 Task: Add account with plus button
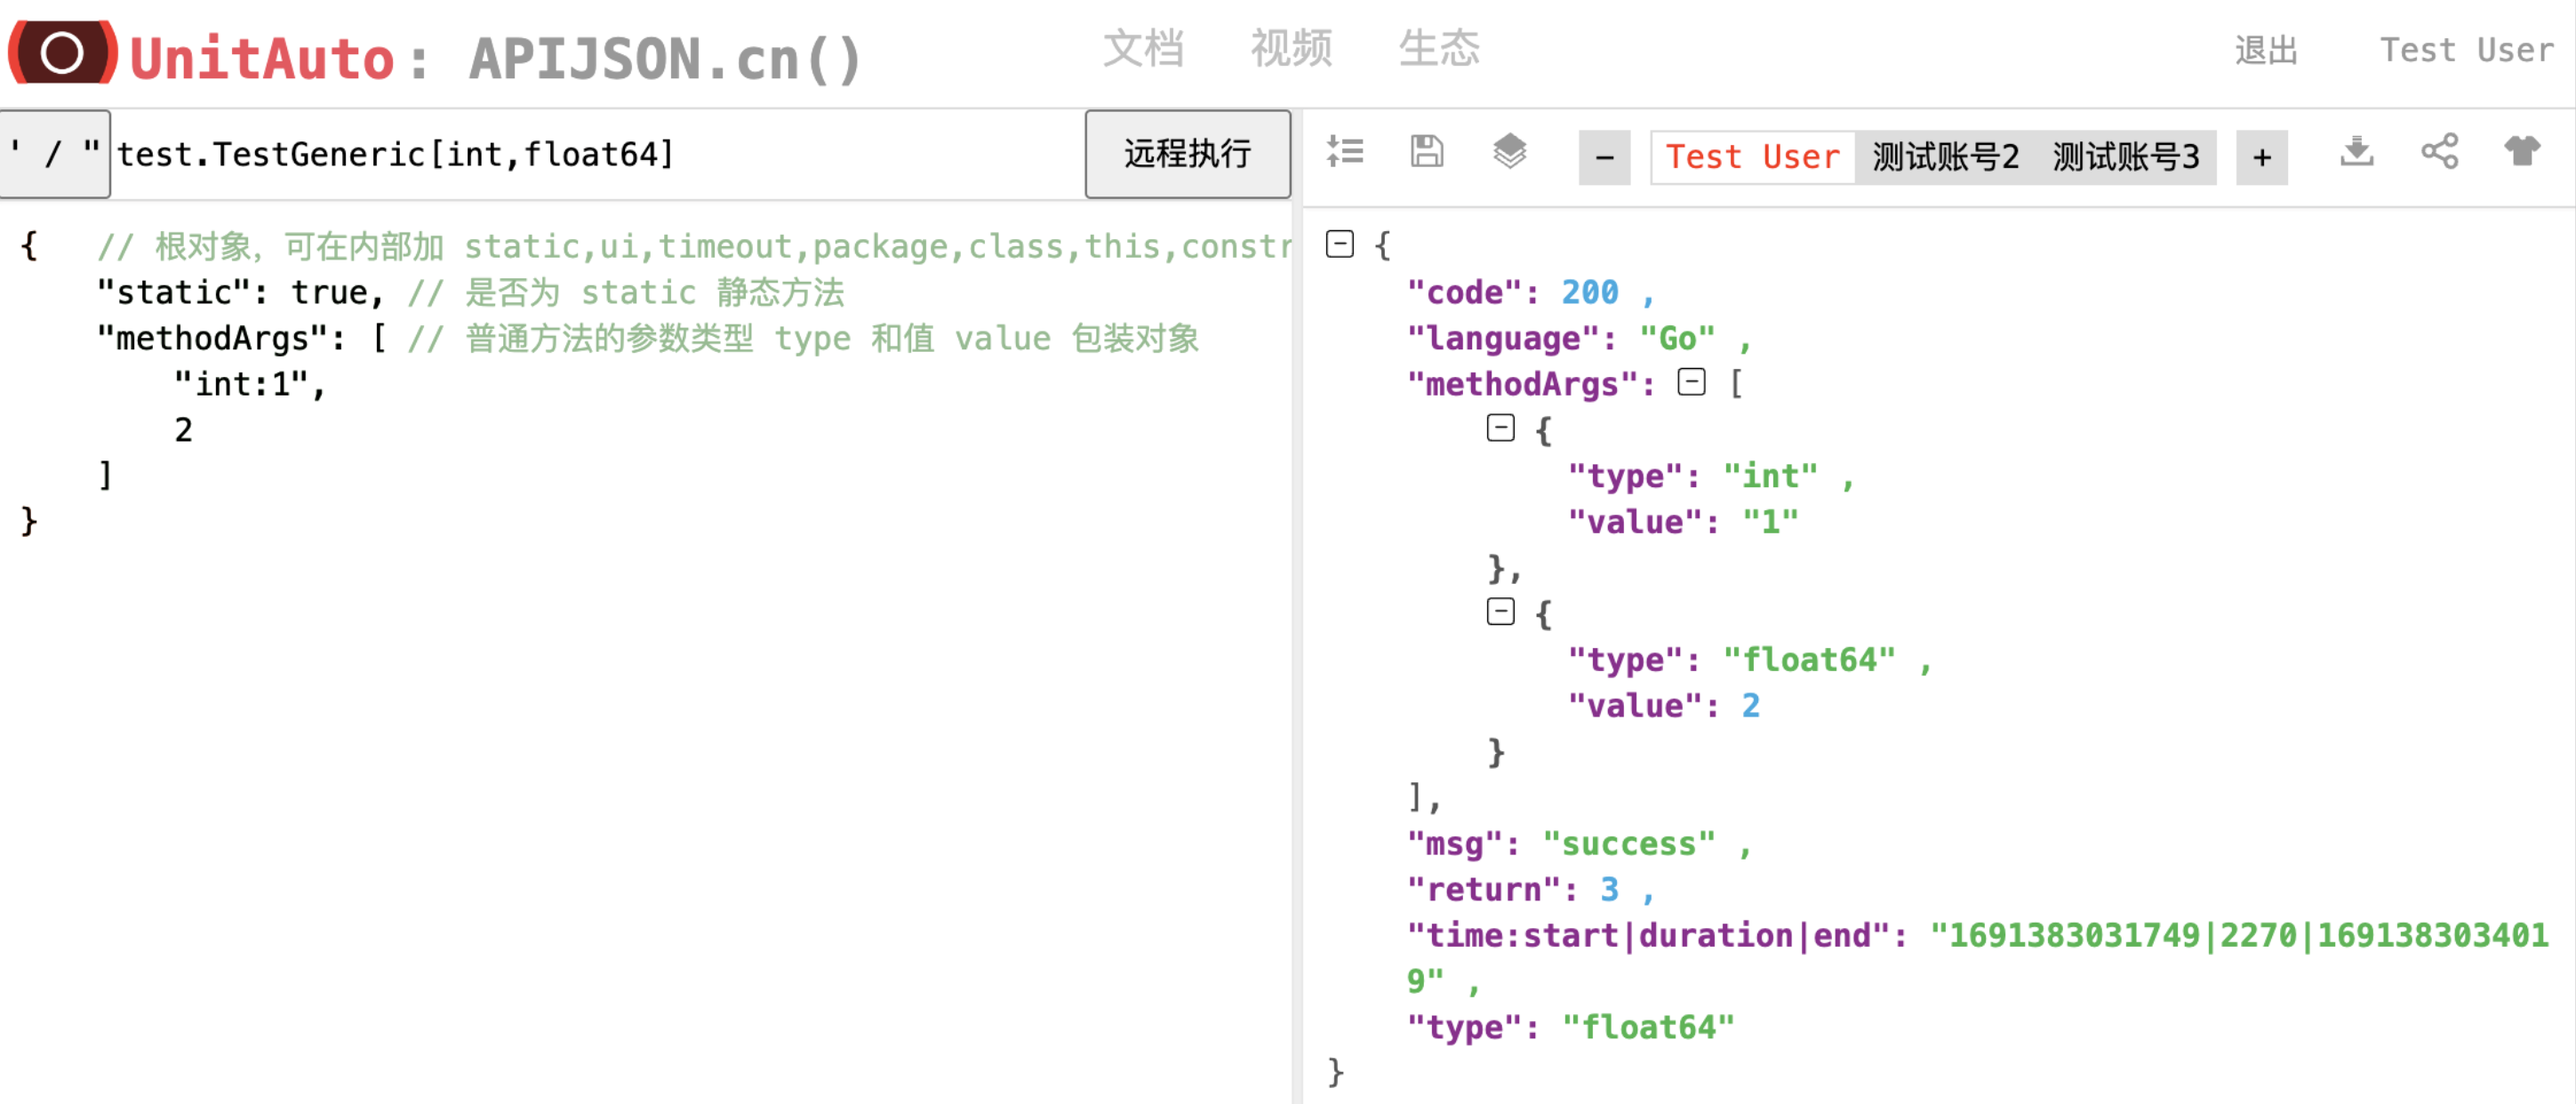[2262, 158]
